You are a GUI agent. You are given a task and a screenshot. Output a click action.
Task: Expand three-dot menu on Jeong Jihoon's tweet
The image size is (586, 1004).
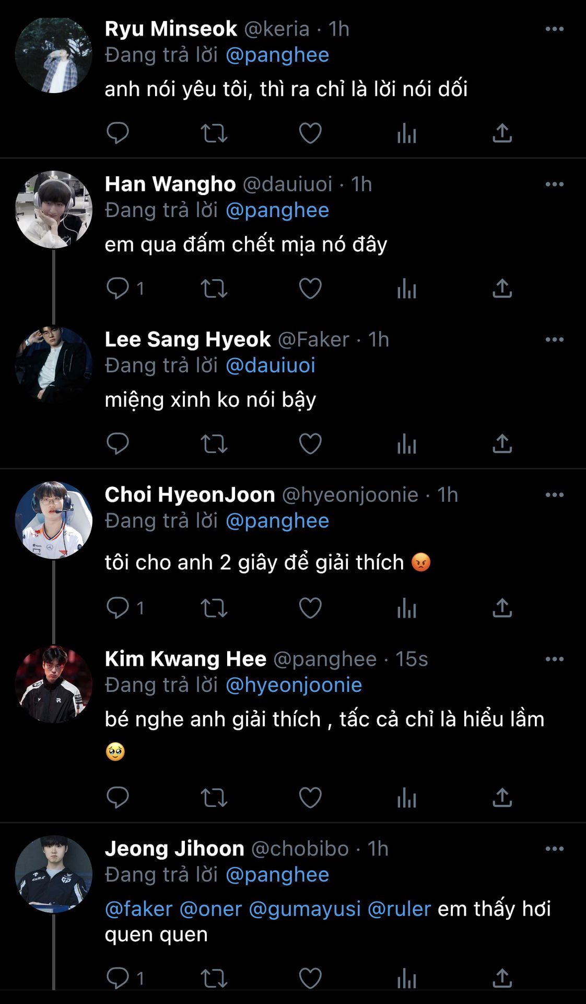coord(554,849)
